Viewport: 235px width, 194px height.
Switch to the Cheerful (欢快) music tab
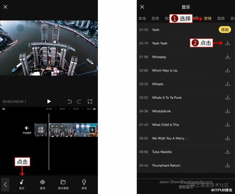click(x=208, y=19)
